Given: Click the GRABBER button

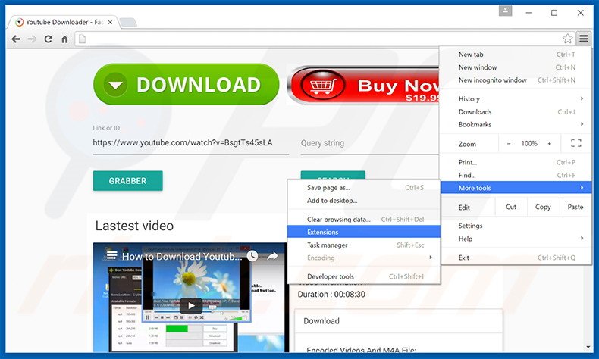Looking at the screenshot, I should point(127,181).
